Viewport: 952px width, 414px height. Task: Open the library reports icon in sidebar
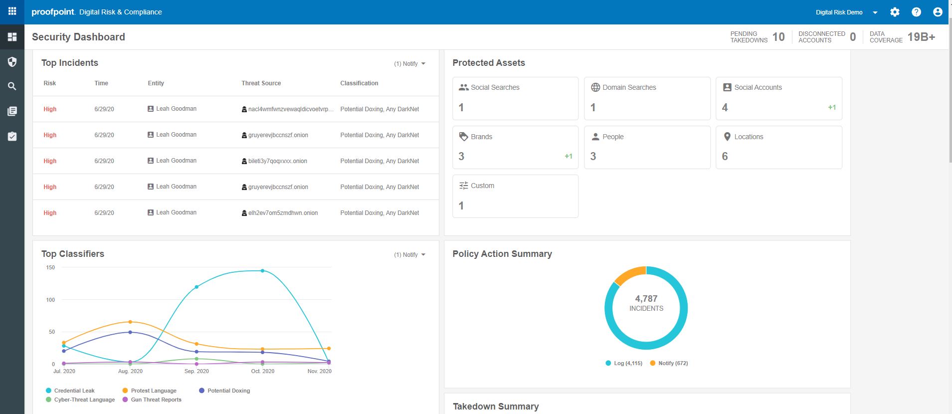[12, 111]
